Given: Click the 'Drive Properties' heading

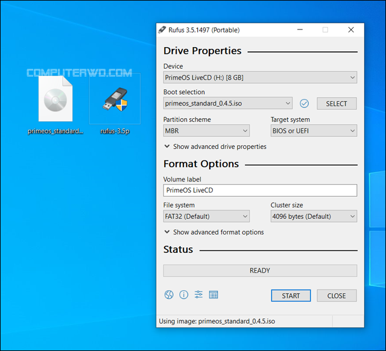Looking at the screenshot, I should [x=203, y=51].
